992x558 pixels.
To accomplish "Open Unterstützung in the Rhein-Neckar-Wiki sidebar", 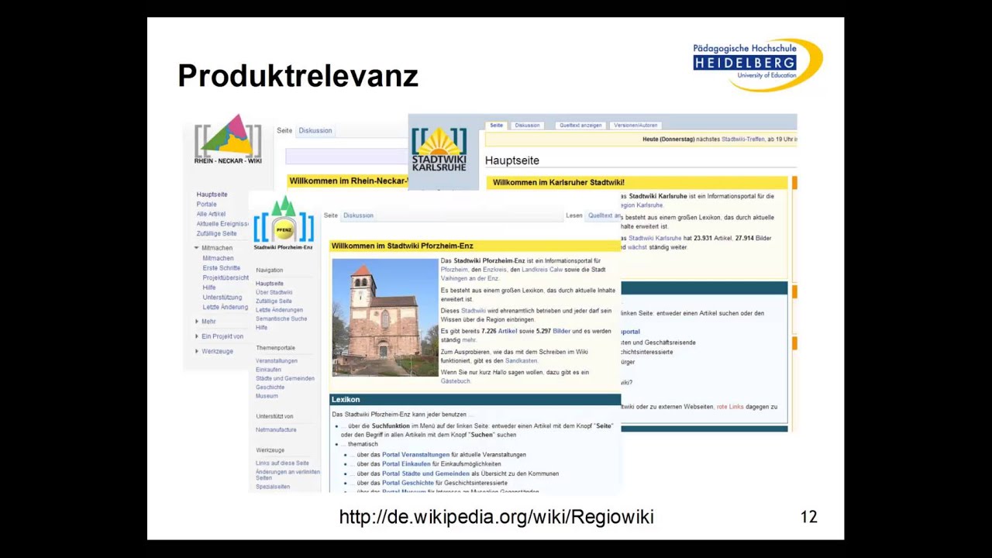I will click(222, 297).
